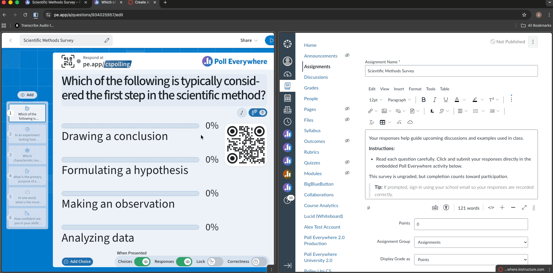Open the Grades course link
Image resolution: width=553 pixels, height=273 pixels.
point(311,88)
